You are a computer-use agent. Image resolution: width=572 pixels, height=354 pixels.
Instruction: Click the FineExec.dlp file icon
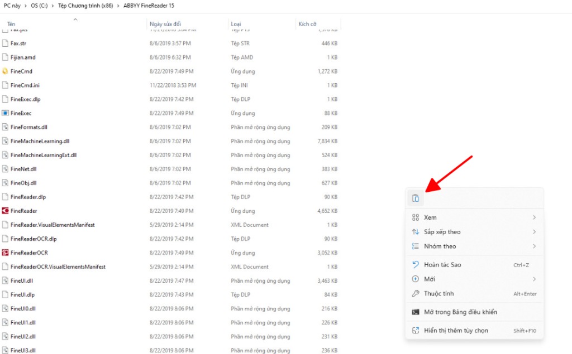click(x=5, y=99)
